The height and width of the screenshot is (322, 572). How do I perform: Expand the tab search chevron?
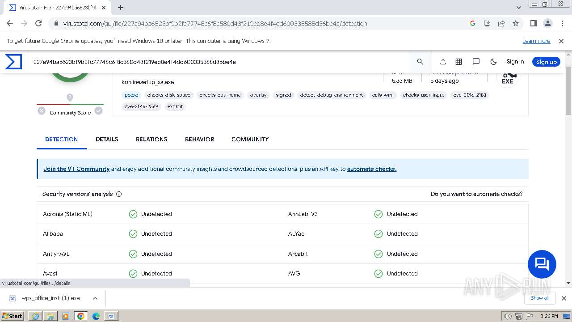pos(519,8)
